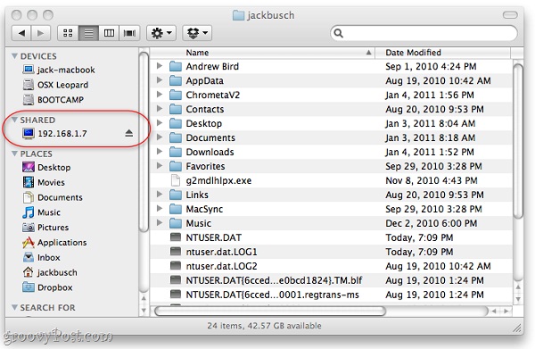The width and height of the screenshot is (535, 349).
Task: Go forward with the right arrow button
Action: tap(41, 33)
